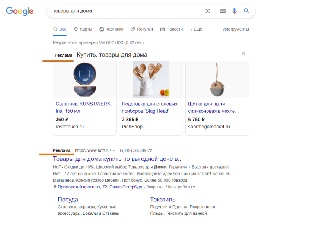Screen dimensions: 316x229
Task: Switch to the Карты tab
Action: click(x=83, y=29)
